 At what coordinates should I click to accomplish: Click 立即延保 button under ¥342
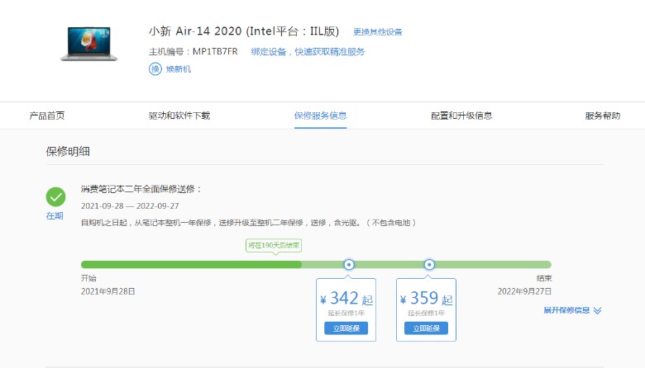coord(346,328)
